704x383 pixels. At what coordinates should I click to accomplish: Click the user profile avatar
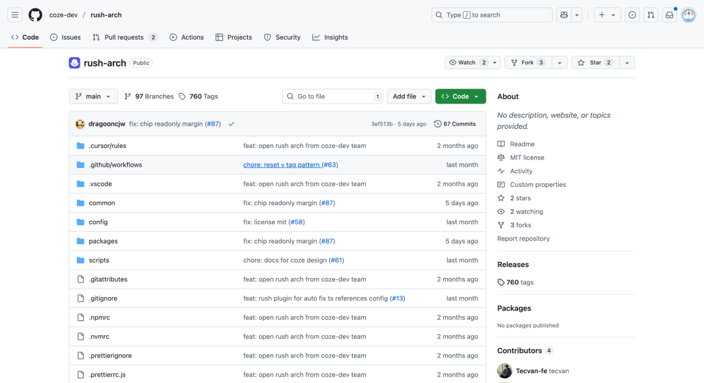point(688,15)
